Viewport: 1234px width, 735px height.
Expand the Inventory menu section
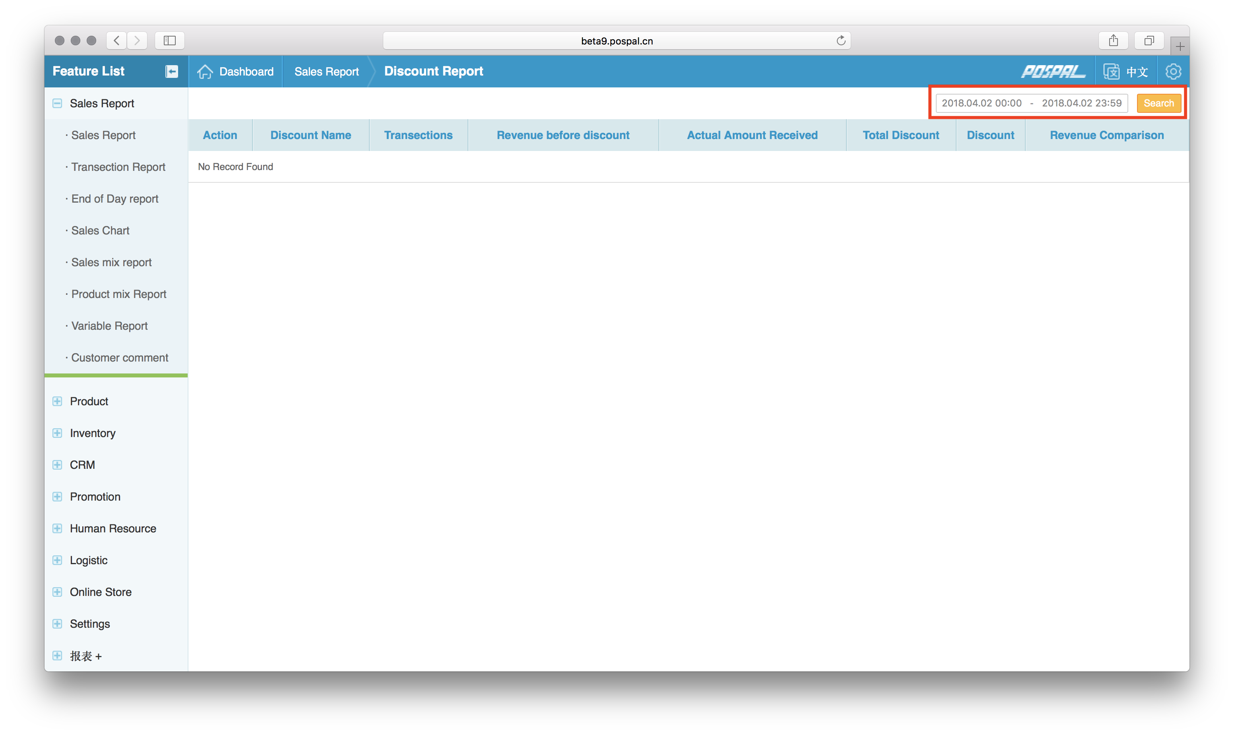[58, 433]
